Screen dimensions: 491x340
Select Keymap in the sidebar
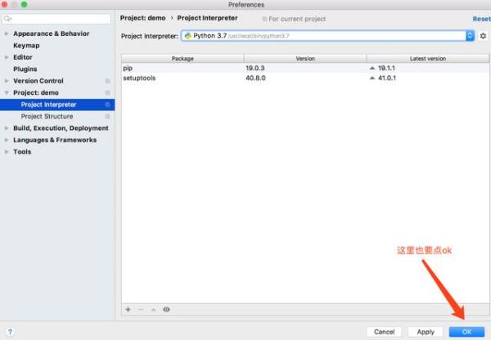click(x=26, y=45)
